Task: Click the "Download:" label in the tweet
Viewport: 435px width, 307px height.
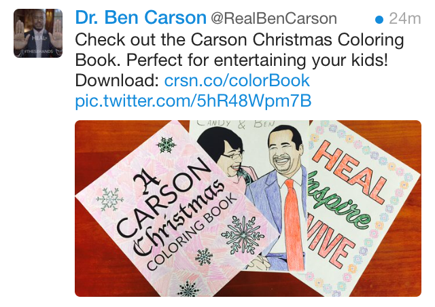Action: pos(118,82)
